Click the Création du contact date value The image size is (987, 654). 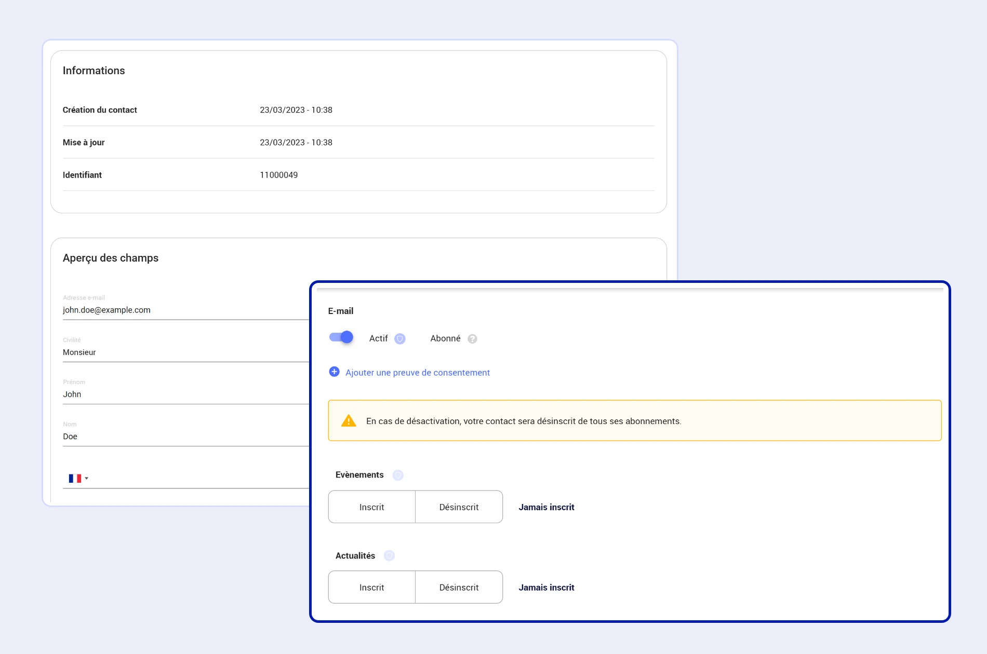coord(296,110)
